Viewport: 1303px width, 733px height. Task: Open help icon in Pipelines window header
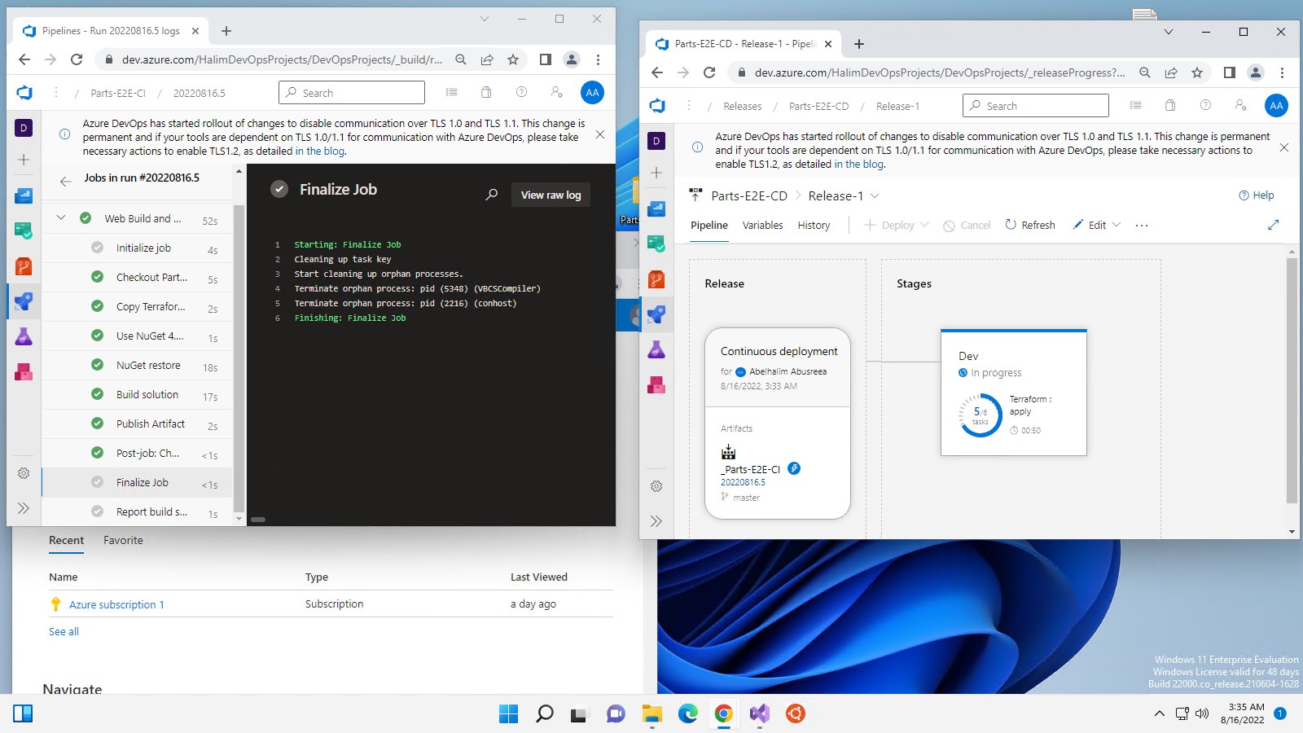coord(521,92)
